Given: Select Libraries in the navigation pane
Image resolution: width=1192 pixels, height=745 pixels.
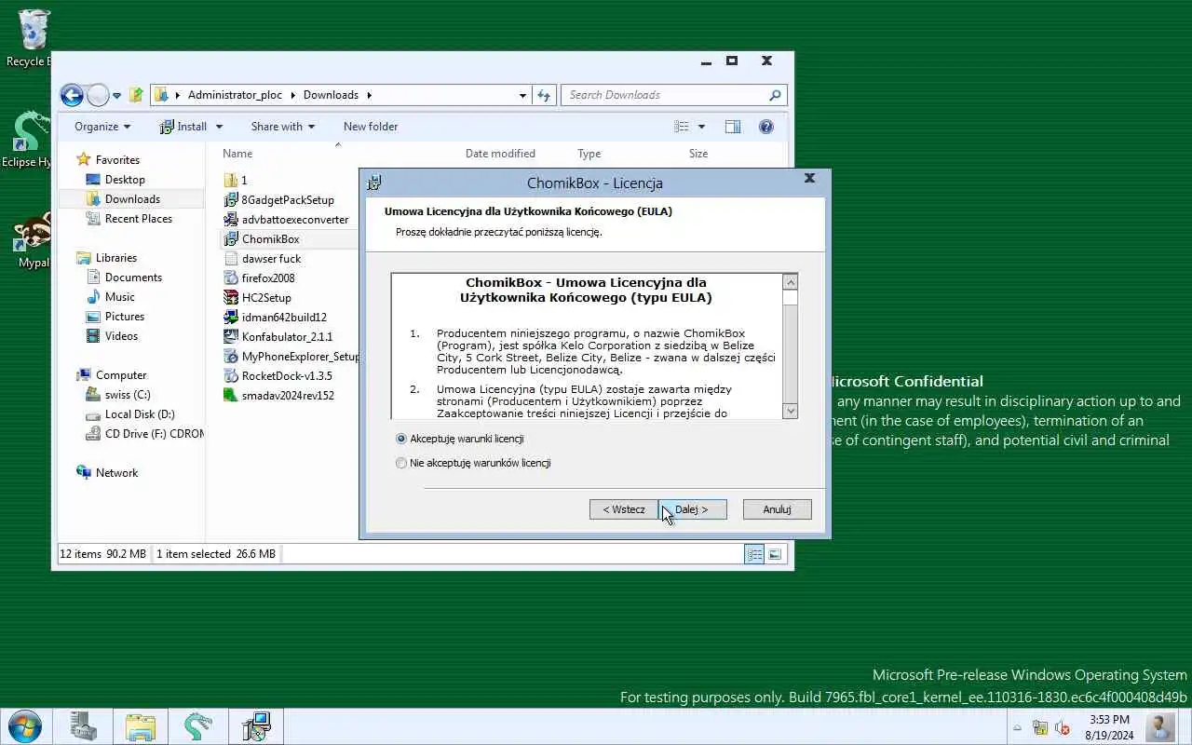Looking at the screenshot, I should (x=115, y=258).
